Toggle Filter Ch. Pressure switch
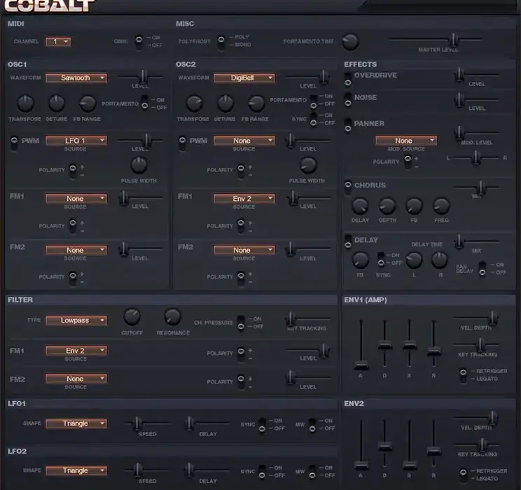The image size is (521, 490). coord(241,323)
